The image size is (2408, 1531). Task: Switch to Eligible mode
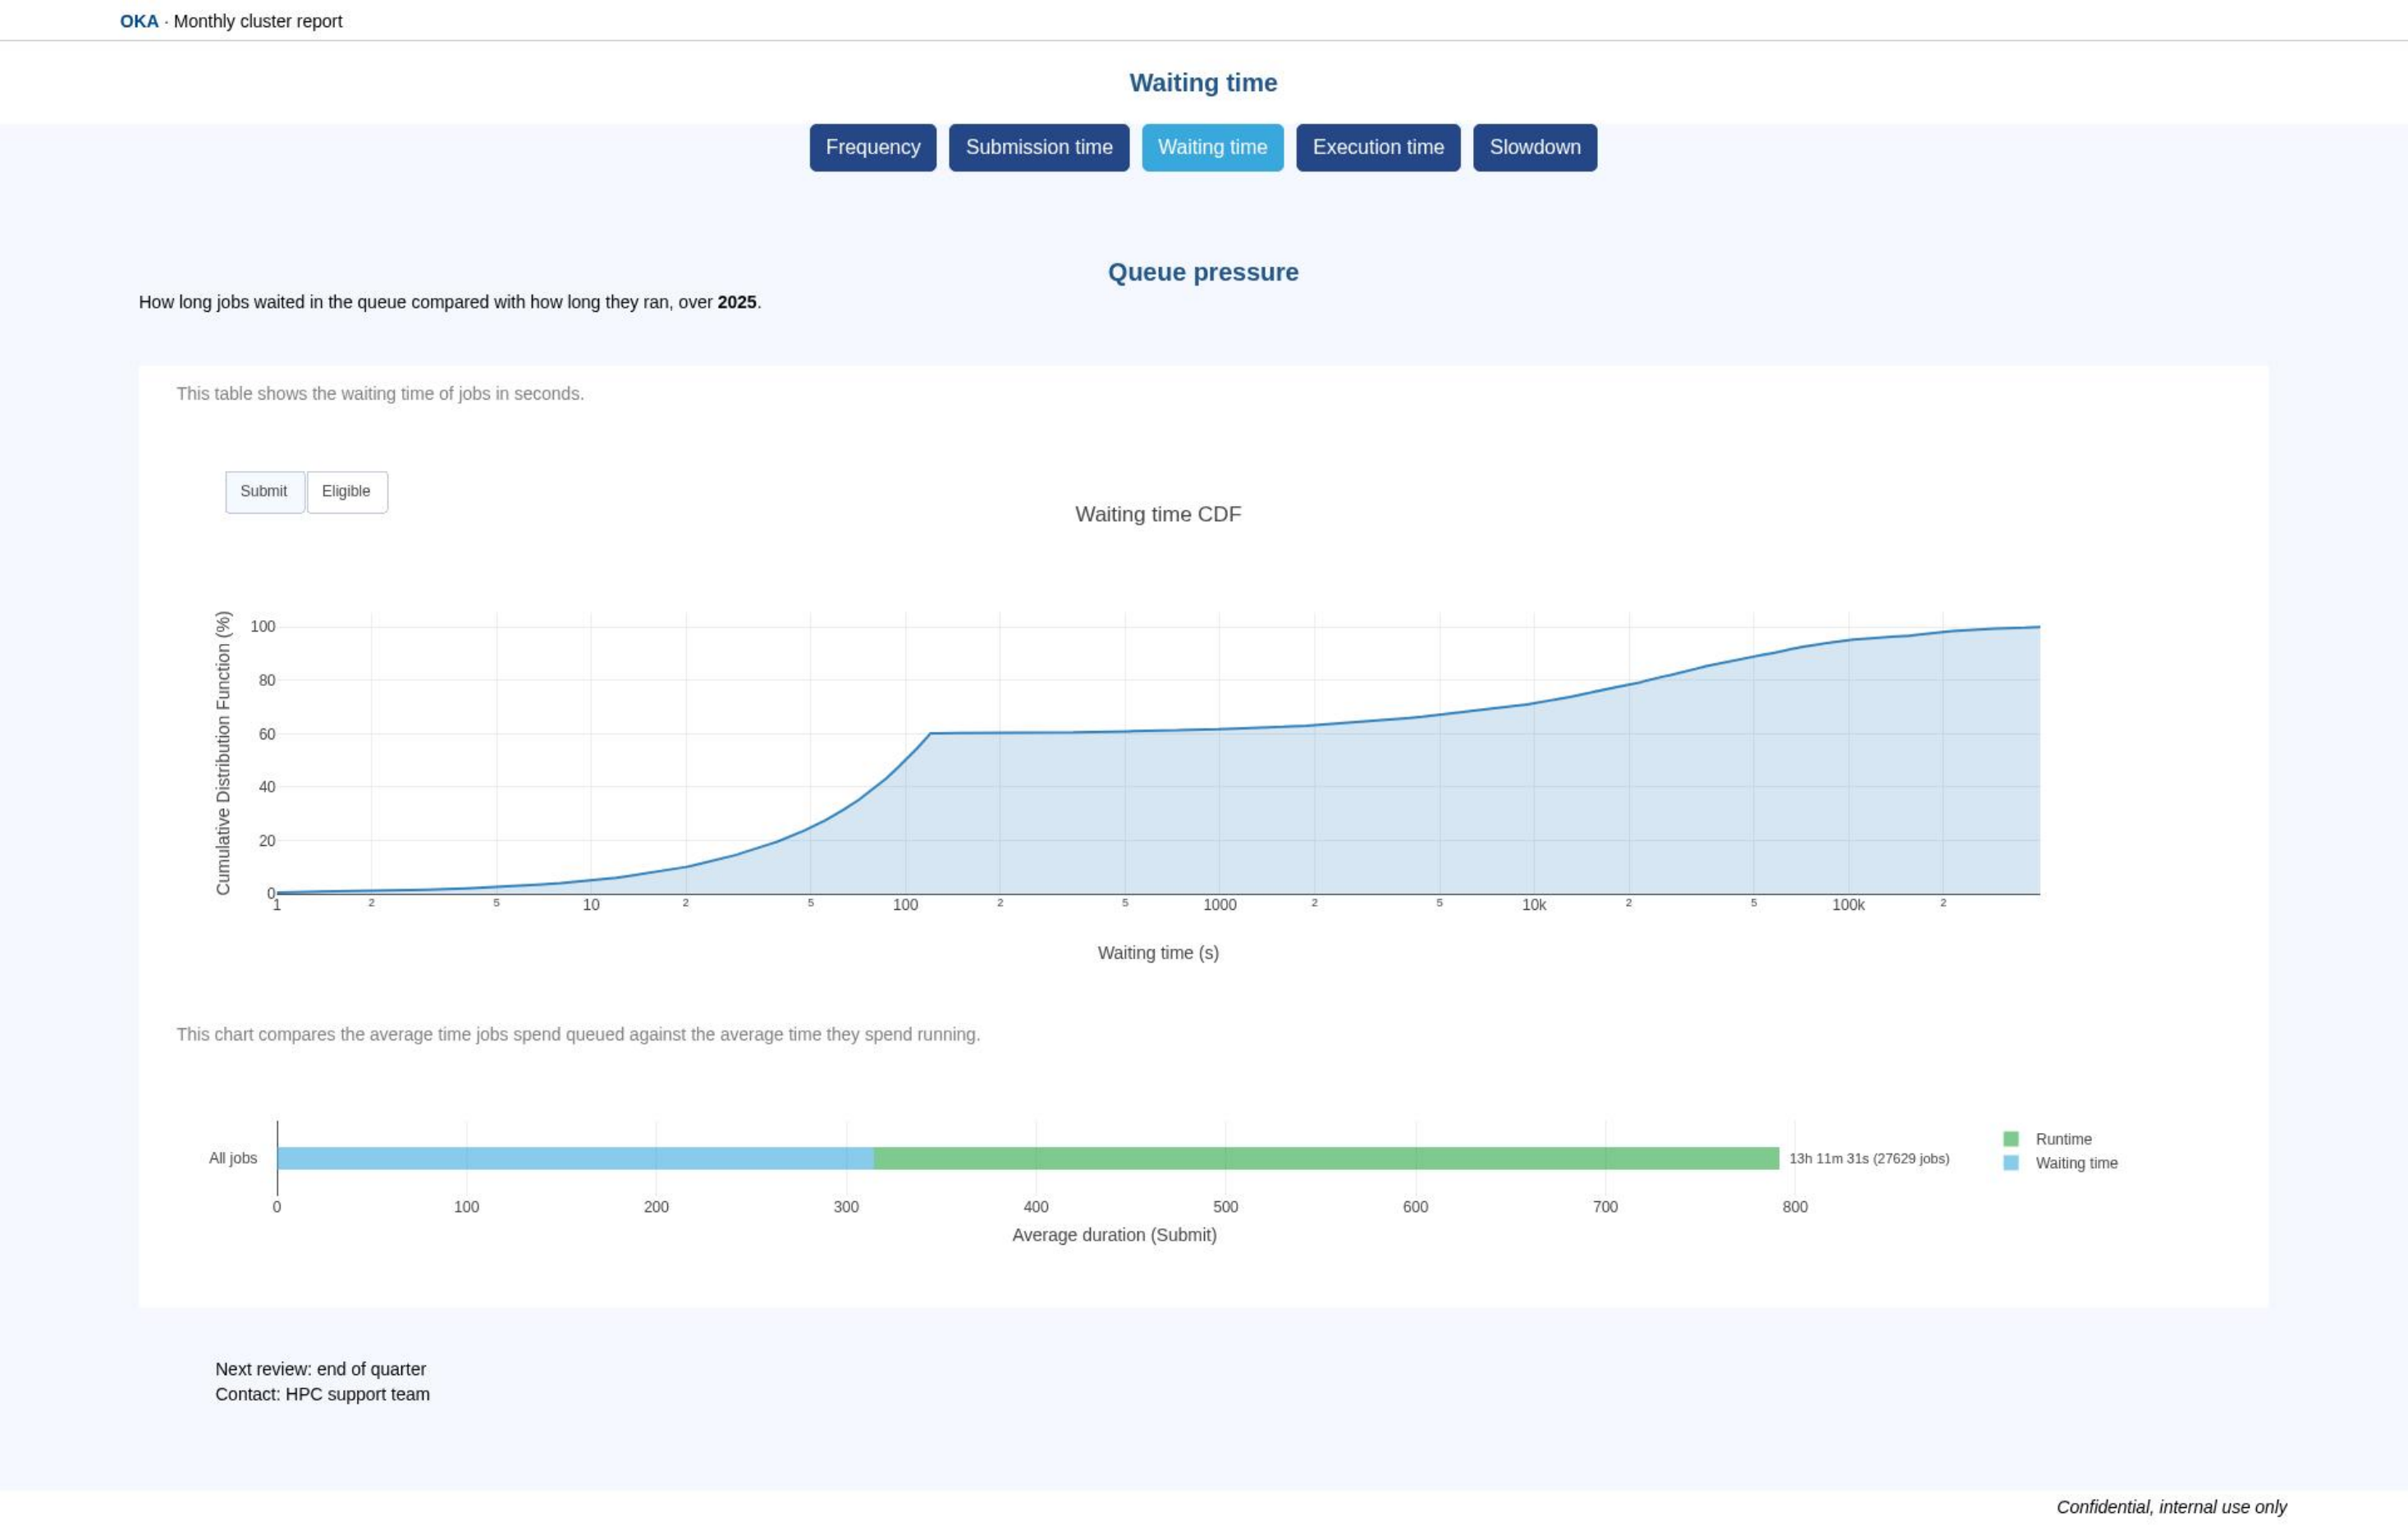point(347,492)
